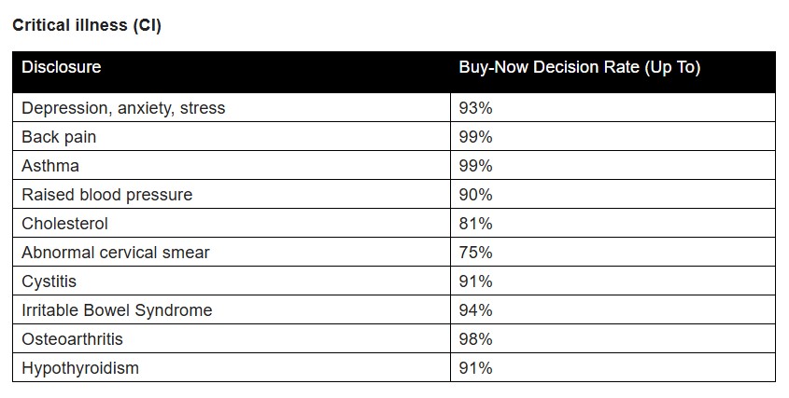Image resolution: width=789 pixels, height=398 pixels.
Task: Click the Osteoarthritis row label
Action: [72, 339]
